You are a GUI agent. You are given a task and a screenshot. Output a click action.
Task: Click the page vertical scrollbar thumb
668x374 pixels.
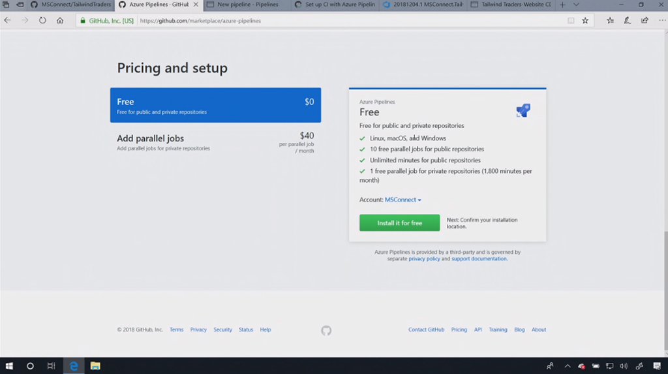[665, 291]
